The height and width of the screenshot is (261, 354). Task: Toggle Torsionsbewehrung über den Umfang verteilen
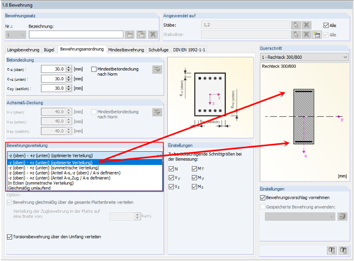pos(9,237)
